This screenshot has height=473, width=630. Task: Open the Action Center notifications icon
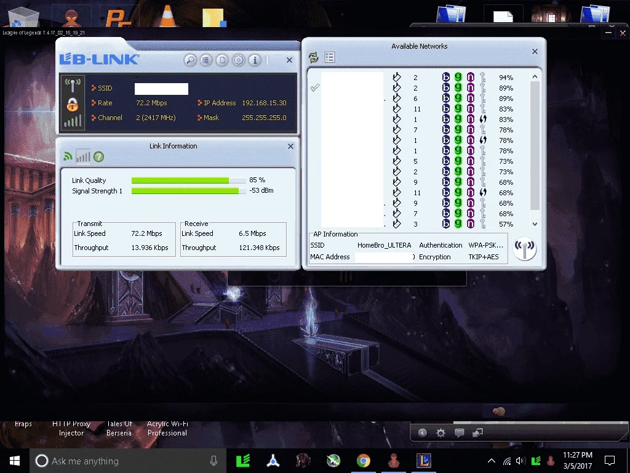tap(610, 461)
